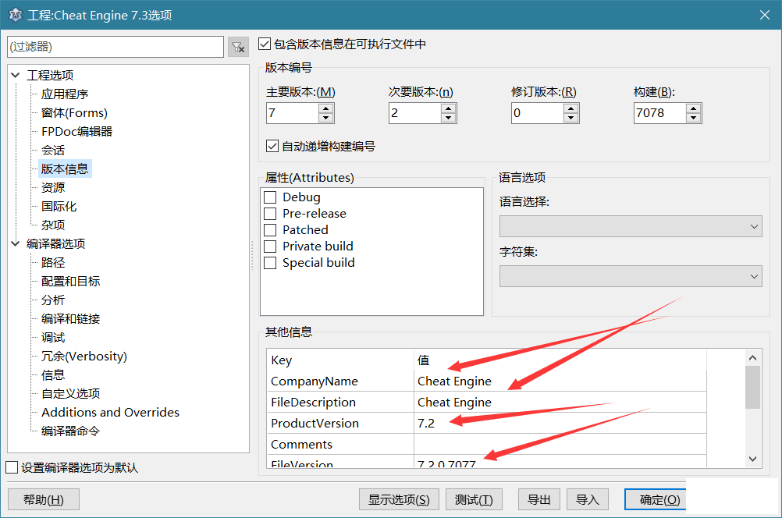Select 自定义选项 under compiler options
Screen dimensions: 782x518
pos(71,394)
